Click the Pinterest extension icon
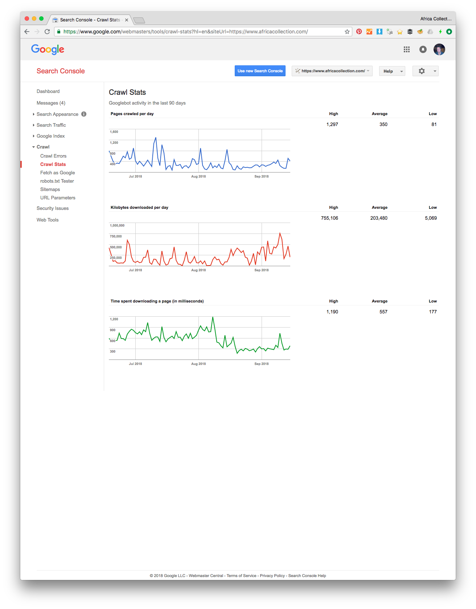 coord(359,32)
